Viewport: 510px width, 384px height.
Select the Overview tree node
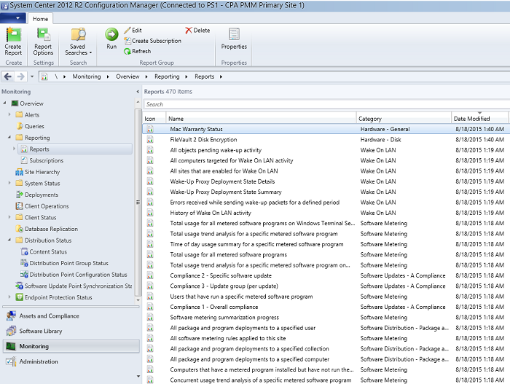click(31, 103)
